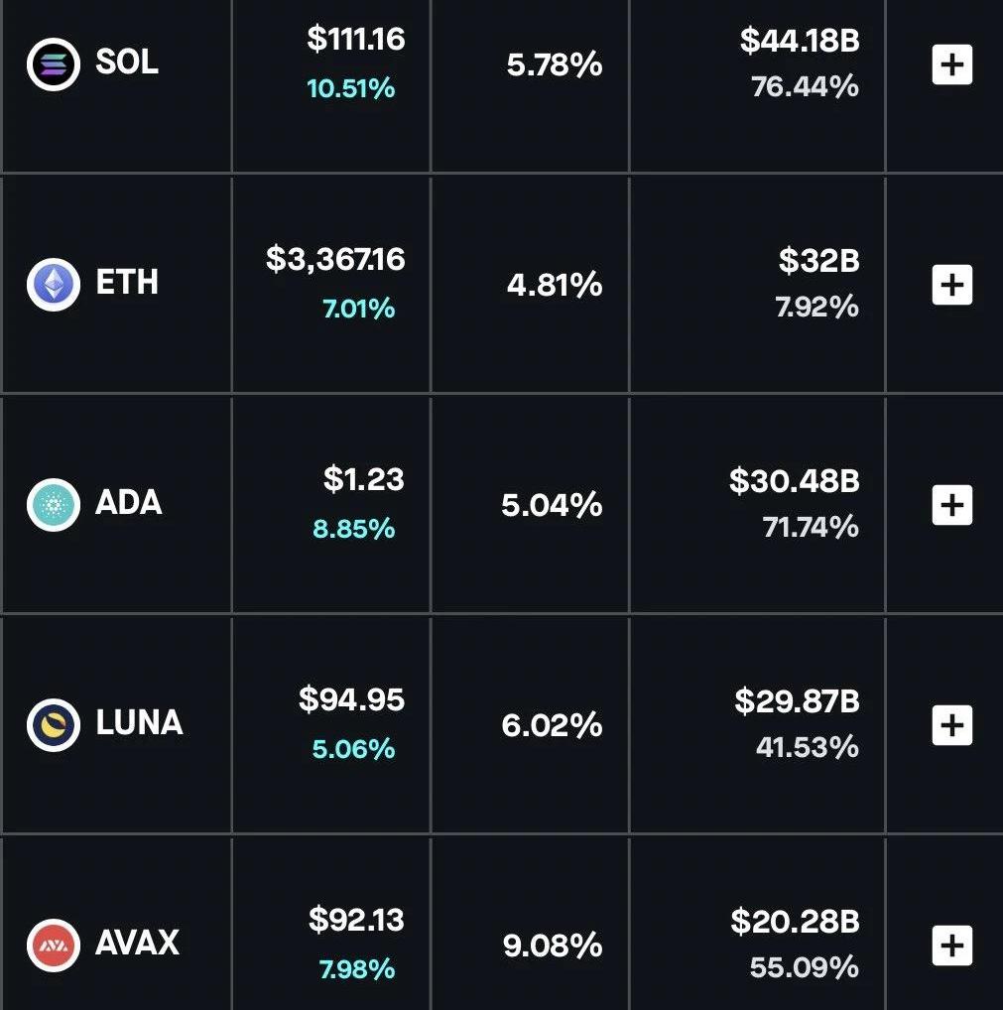Expand the SOL row plus button

[x=951, y=65]
